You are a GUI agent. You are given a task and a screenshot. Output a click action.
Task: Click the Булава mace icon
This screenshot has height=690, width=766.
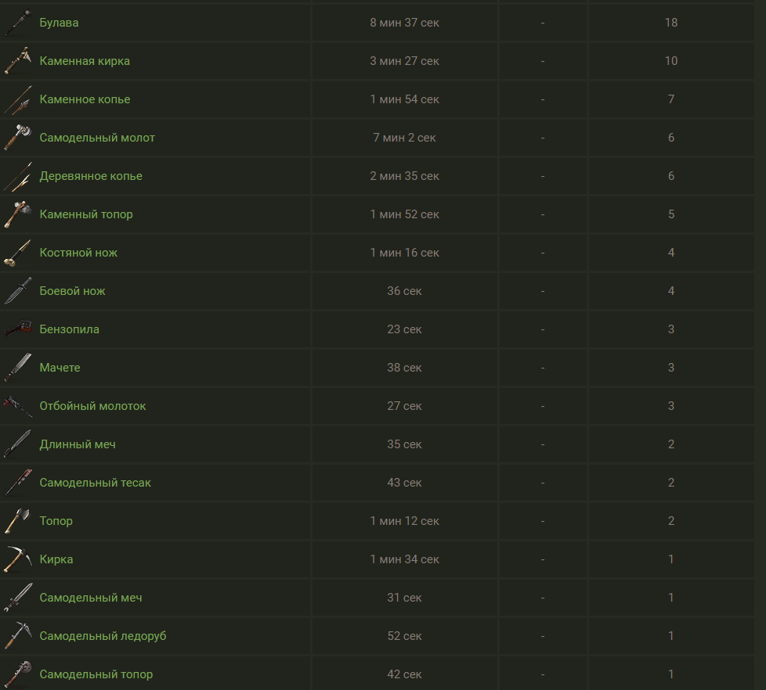(18, 23)
